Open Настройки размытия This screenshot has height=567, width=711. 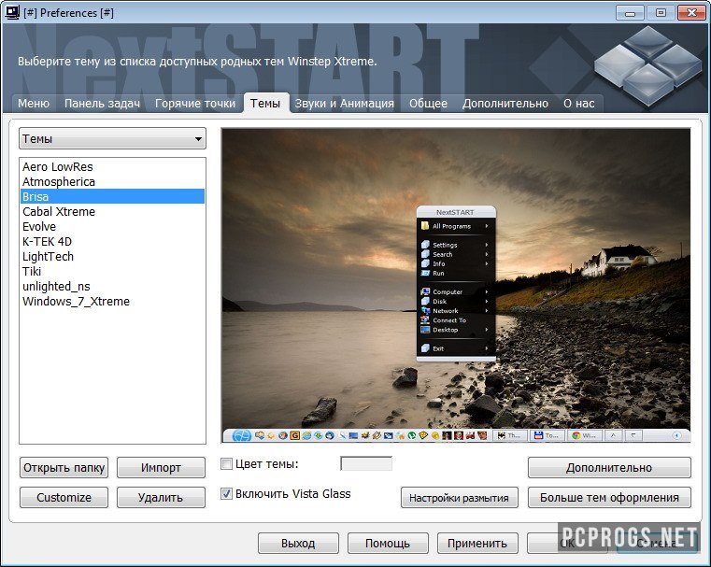(x=460, y=498)
